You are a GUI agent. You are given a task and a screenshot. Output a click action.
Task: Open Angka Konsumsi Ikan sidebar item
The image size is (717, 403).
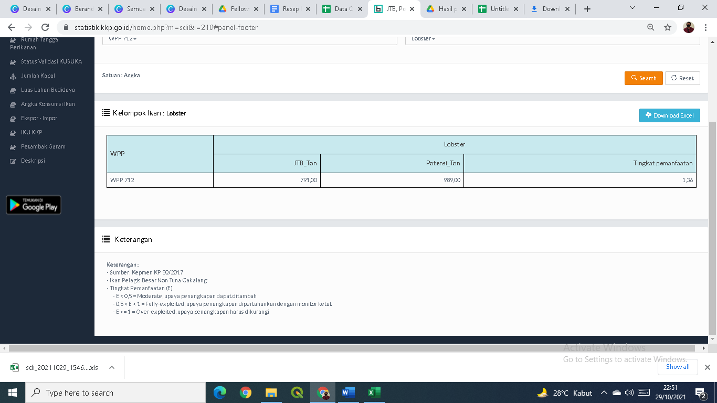[x=48, y=104]
